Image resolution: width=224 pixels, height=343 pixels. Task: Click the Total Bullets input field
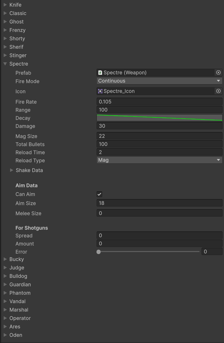click(160, 144)
